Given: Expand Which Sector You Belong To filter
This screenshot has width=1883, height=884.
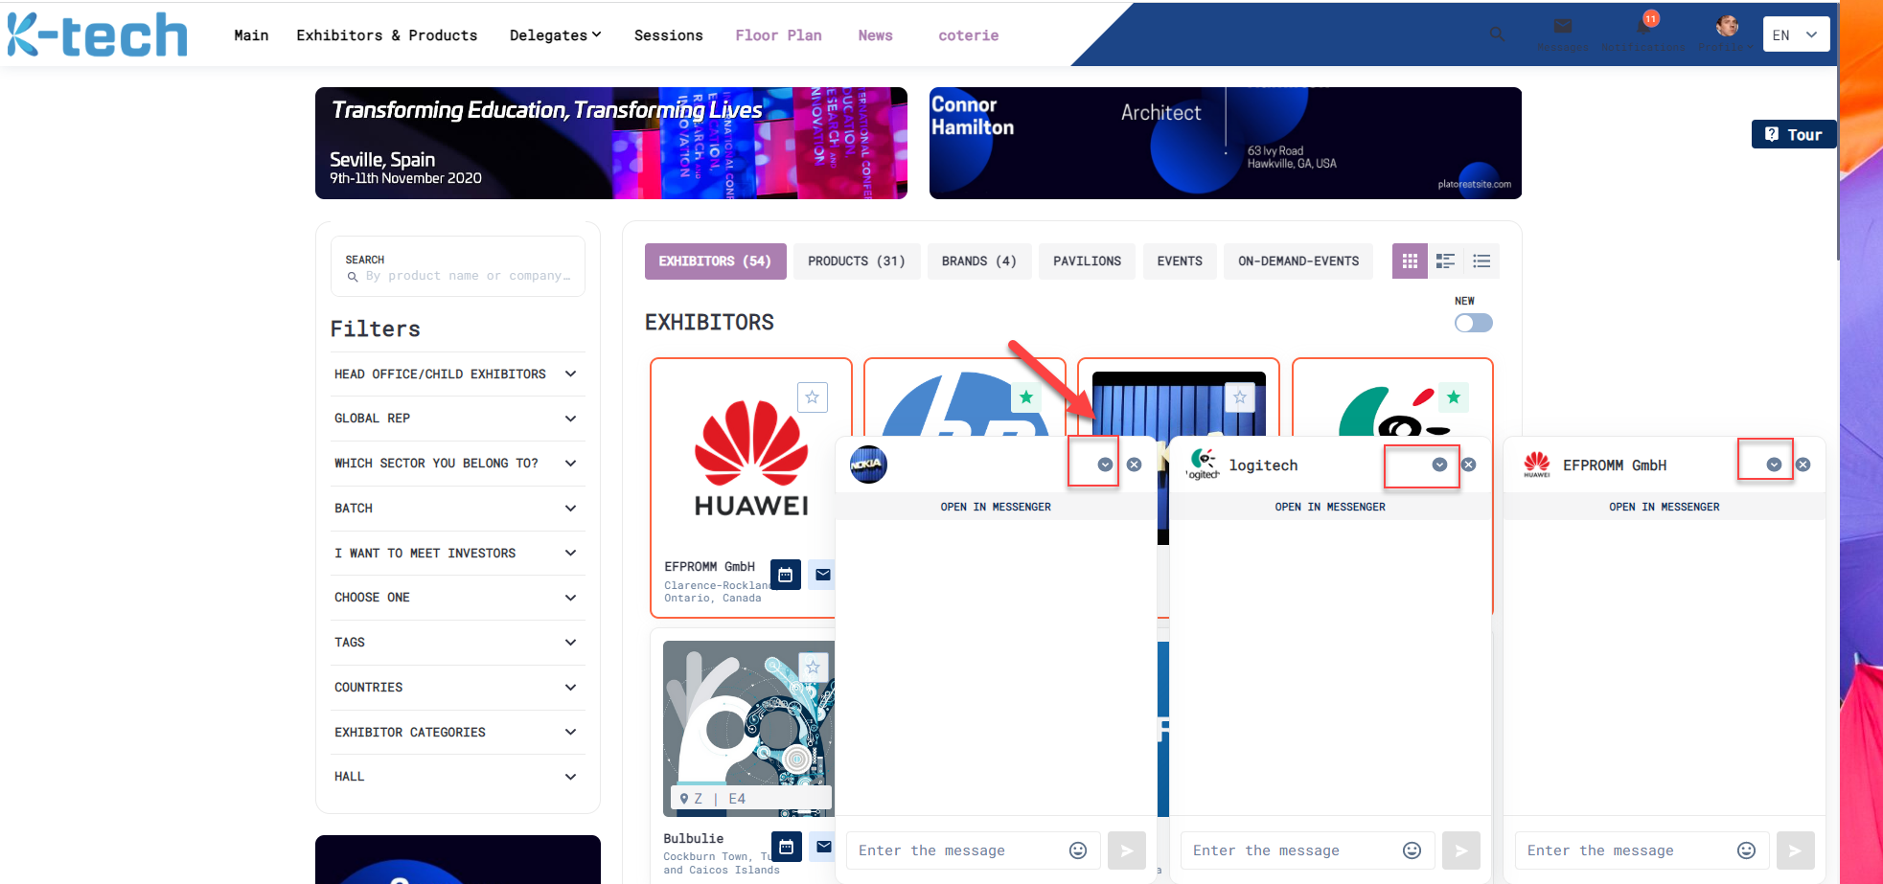Looking at the screenshot, I should [x=456, y=464].
